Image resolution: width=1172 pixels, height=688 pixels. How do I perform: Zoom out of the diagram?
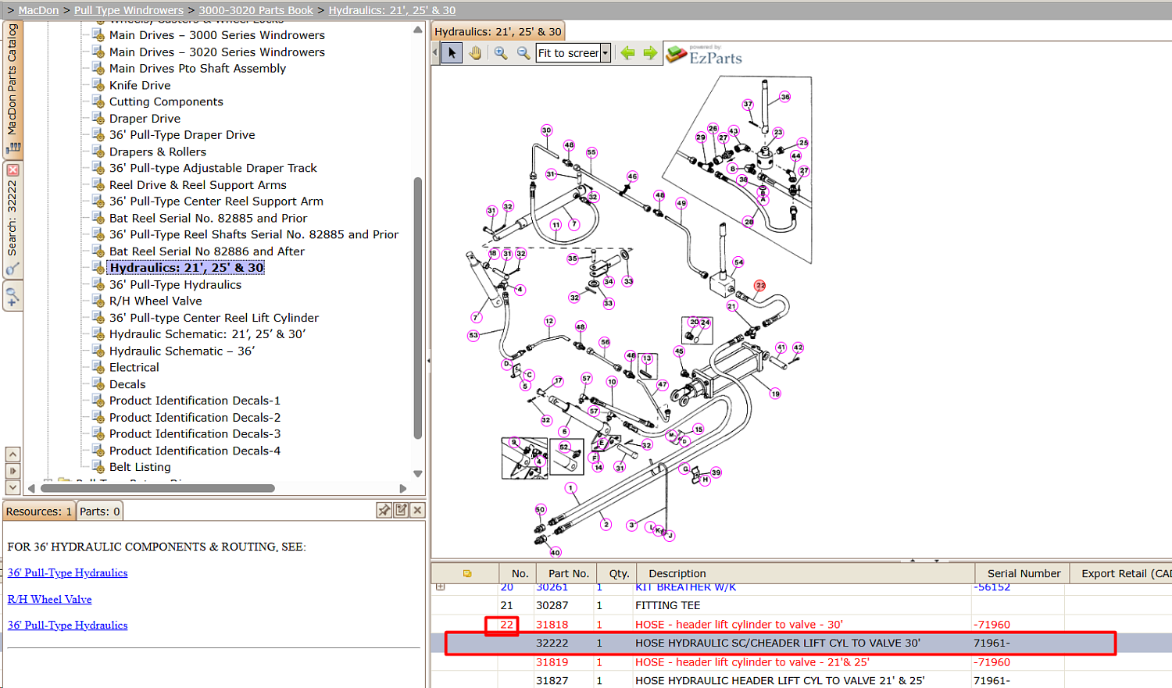pyautogui.click(x=523, y=53)
